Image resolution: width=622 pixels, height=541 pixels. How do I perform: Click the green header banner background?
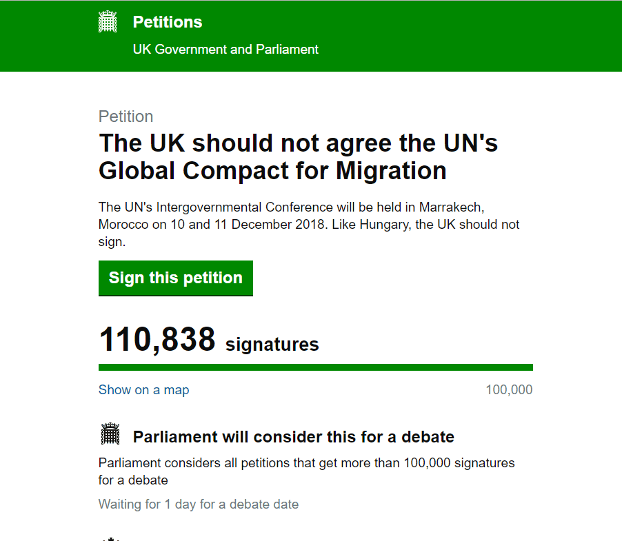pos(468,36)
